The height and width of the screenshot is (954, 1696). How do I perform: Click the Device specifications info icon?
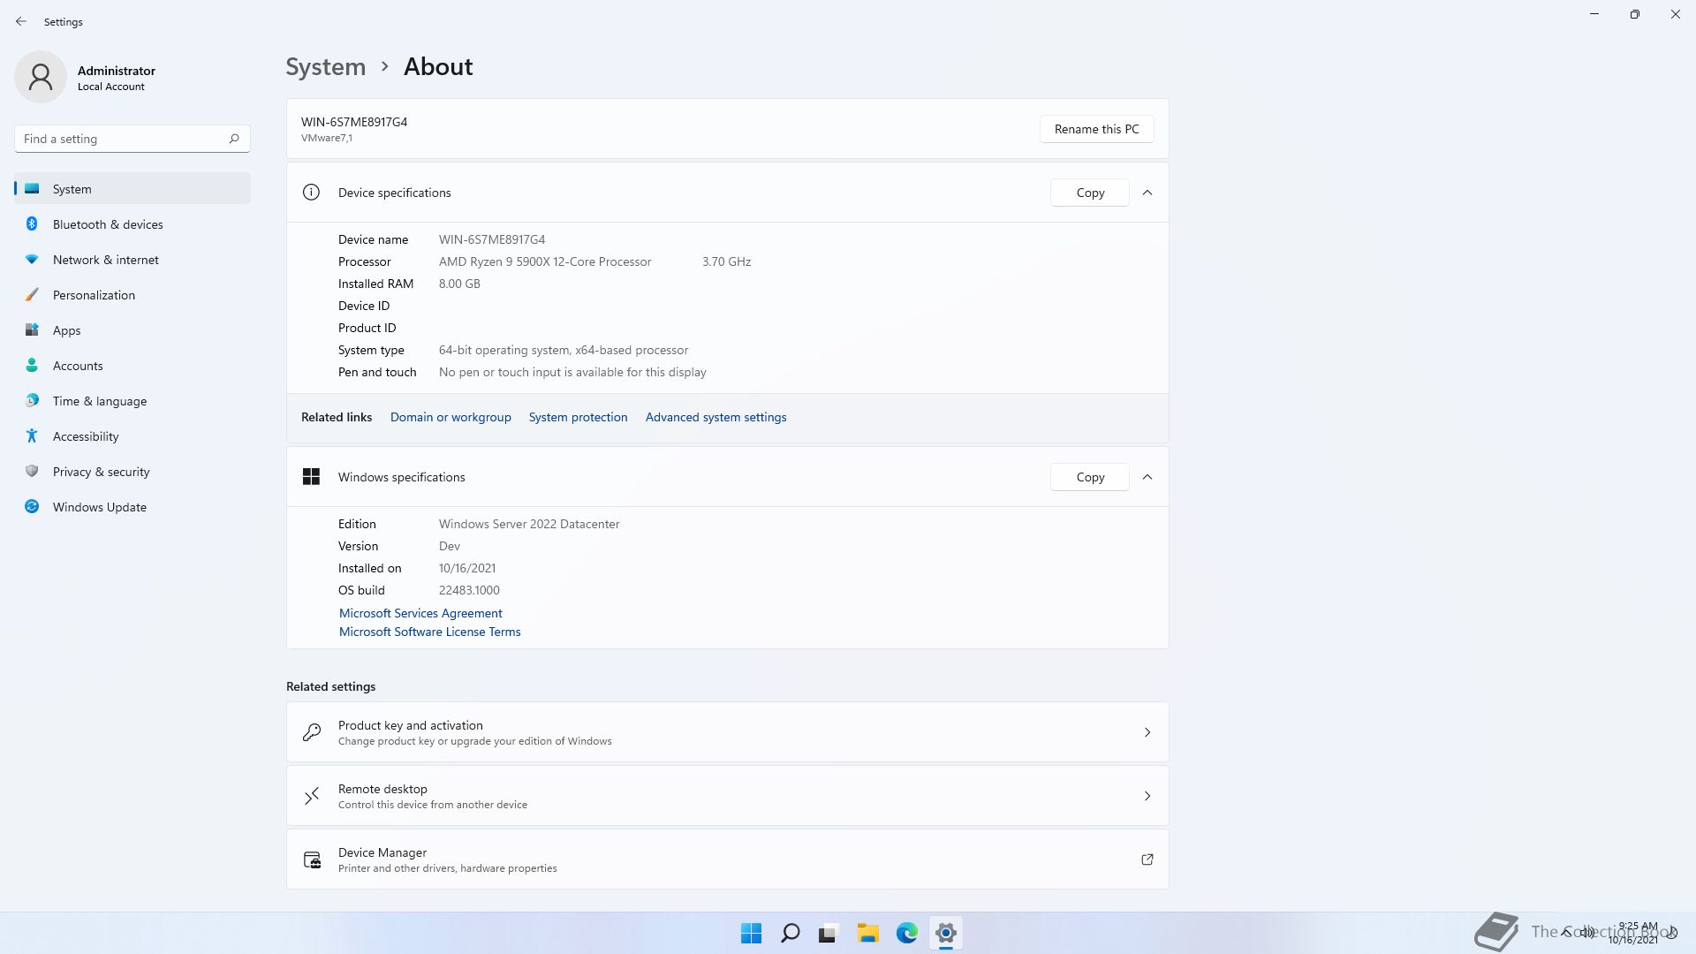point(311,193)
